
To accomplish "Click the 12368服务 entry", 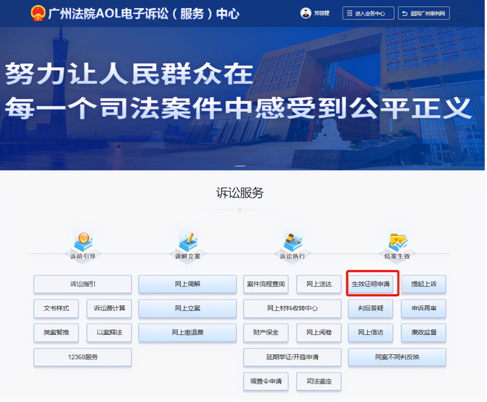I will (x=82, y=357).
